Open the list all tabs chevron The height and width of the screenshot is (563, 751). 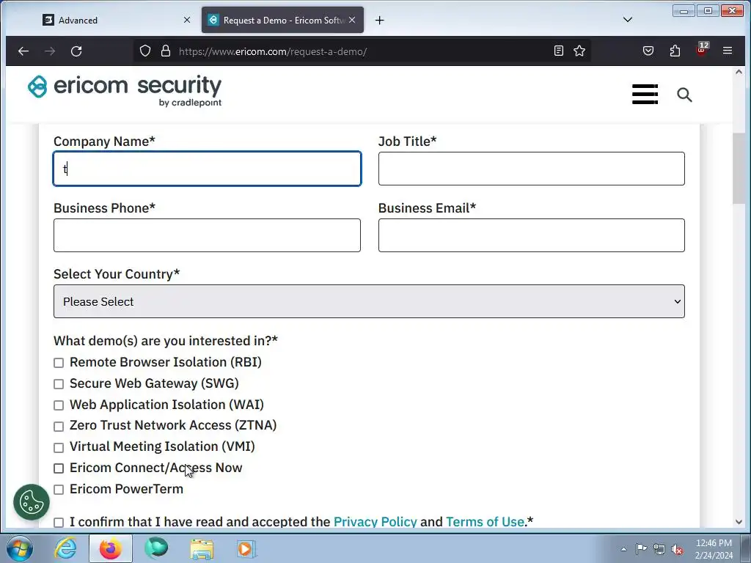pos(628,20)
